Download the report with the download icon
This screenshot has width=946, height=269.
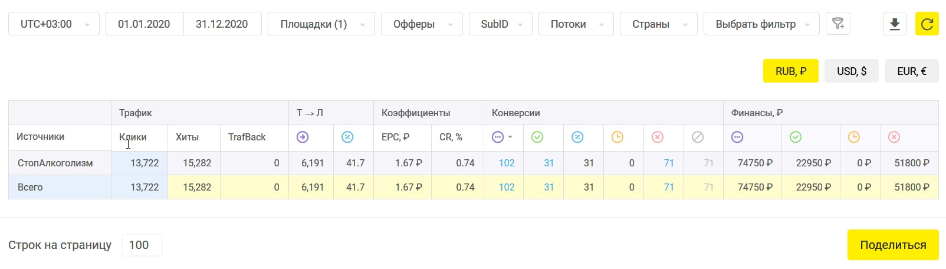[894, 24]
